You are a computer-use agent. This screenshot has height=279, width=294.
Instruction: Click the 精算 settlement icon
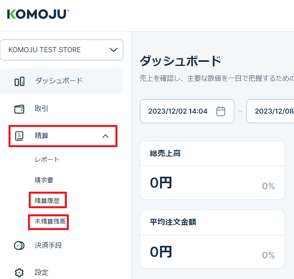coord(19,136)
